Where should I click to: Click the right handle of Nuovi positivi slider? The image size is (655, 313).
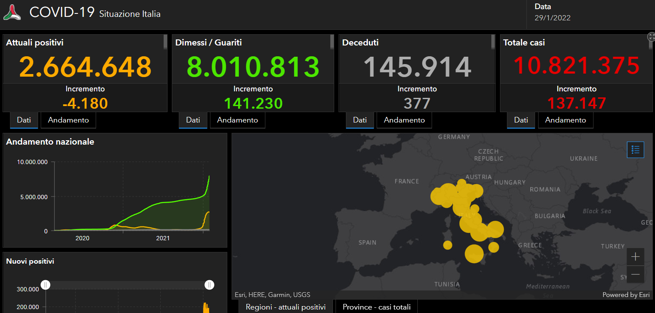click(210, 285)
